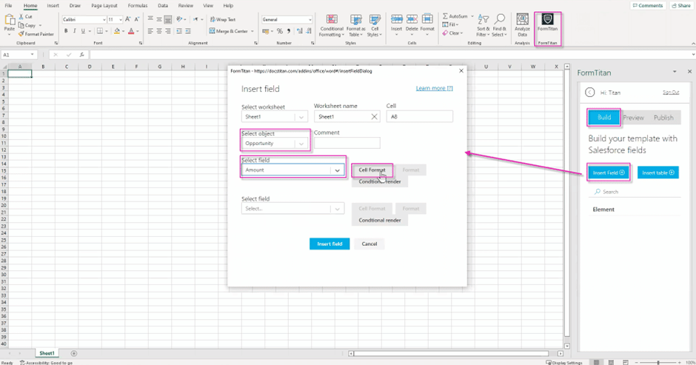This screenshot has width=696, height=365.
Task: Open the Formulas ribbon tab
Action: click(137, 6)
